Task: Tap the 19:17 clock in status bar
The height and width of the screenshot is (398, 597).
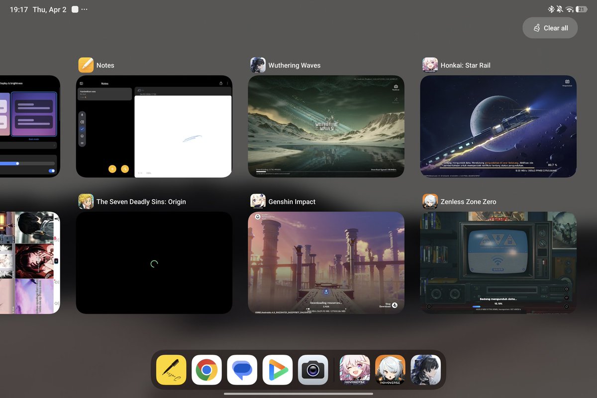Action: point(19,9)
